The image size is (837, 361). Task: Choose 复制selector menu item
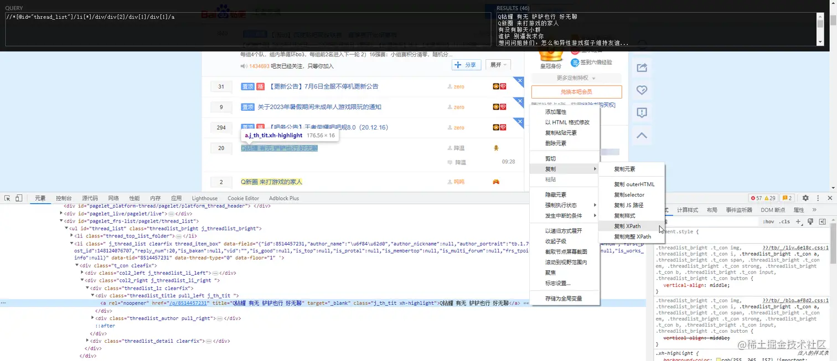point(631,195)
